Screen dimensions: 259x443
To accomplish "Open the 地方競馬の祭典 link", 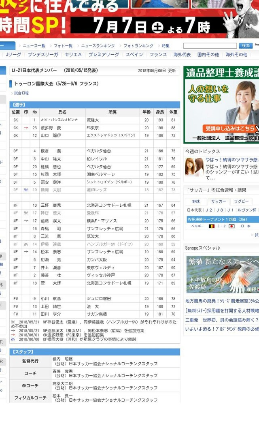I will coord(222,301).
